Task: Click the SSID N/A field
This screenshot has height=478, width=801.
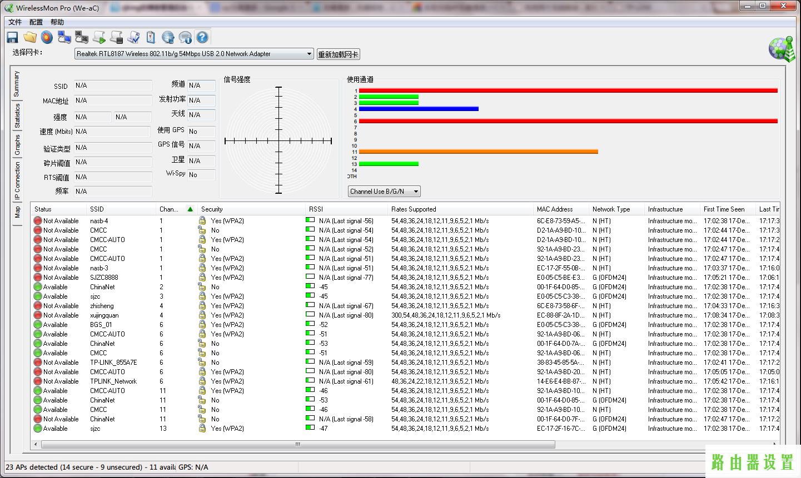Action: tap(113, 85)
